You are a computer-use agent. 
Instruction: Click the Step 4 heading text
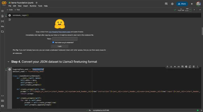tap(54, 62)
